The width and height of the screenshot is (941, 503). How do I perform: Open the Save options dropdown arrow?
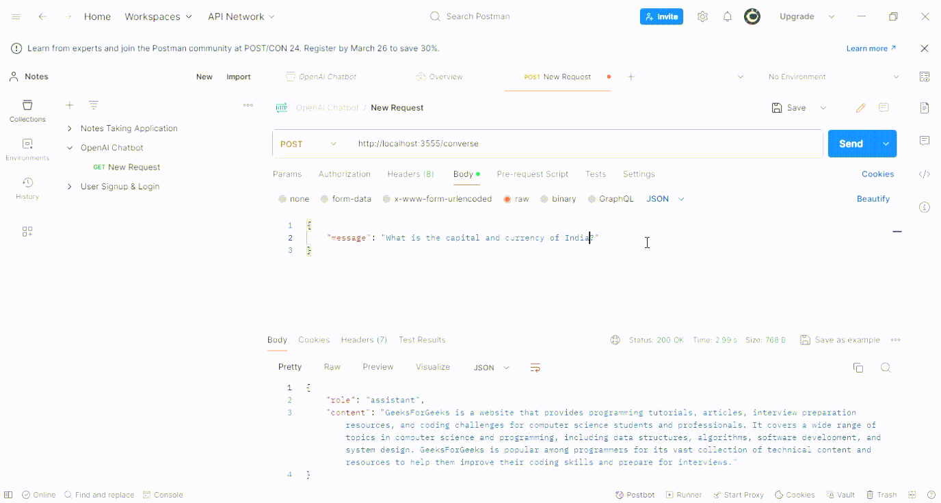click(823, 107)
